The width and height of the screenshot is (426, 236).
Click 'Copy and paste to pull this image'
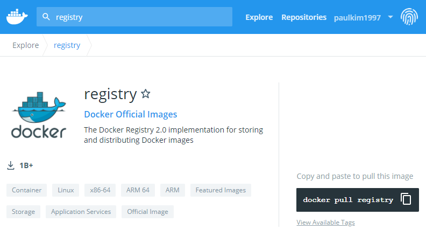pyautogui.click(x=355, y=176)
